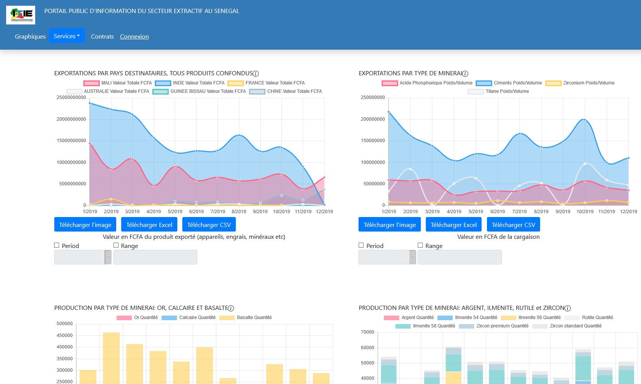Click the ITIE logo in the header
The height and width of the screenshot is (384, 641).
pyautogui.click(x=21, y=15)
